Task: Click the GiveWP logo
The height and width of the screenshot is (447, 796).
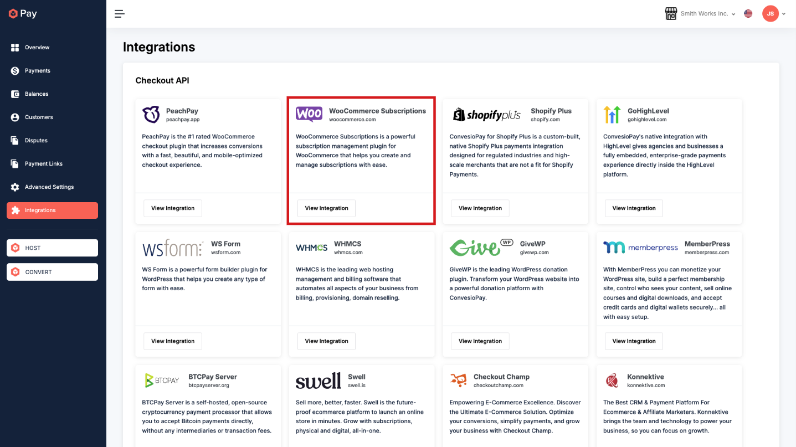Action: pyautogui.click(x=481, y=248)
